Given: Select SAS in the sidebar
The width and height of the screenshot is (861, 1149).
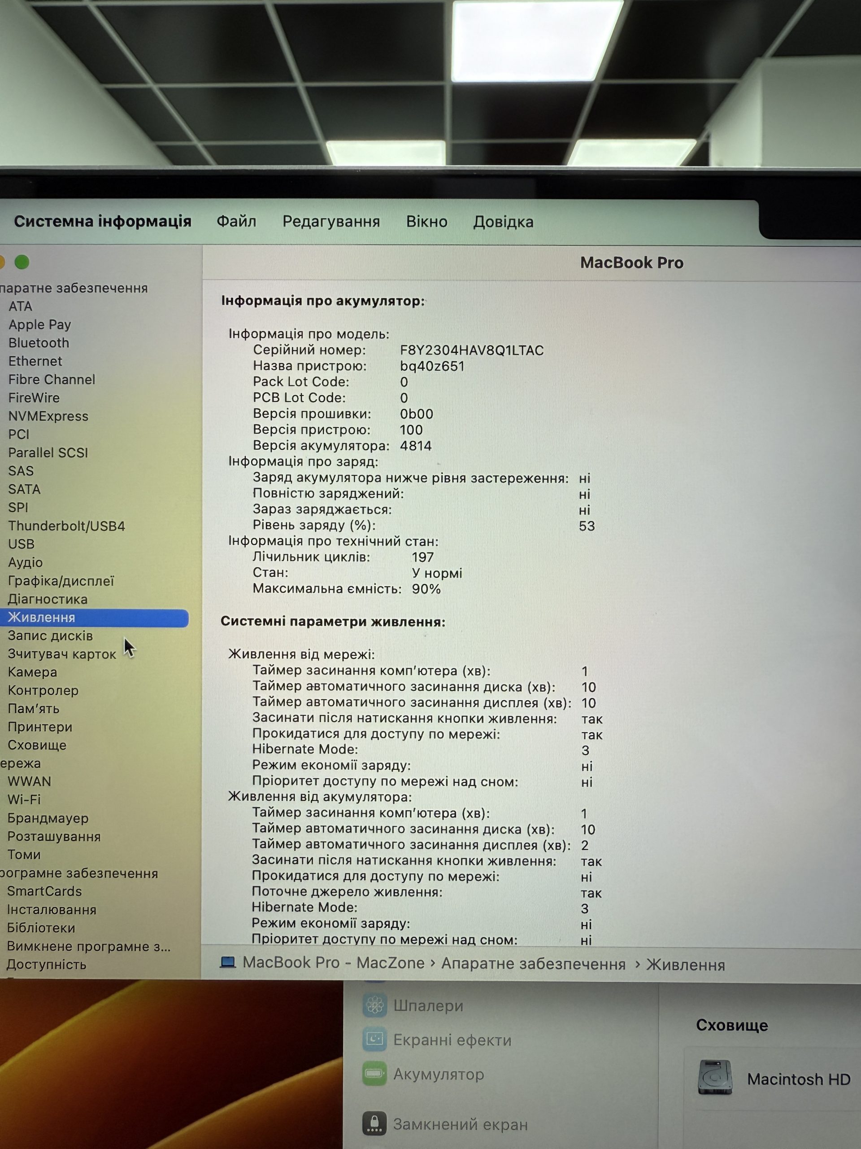Looking at the screenshot, I should (x=21, y=471).
